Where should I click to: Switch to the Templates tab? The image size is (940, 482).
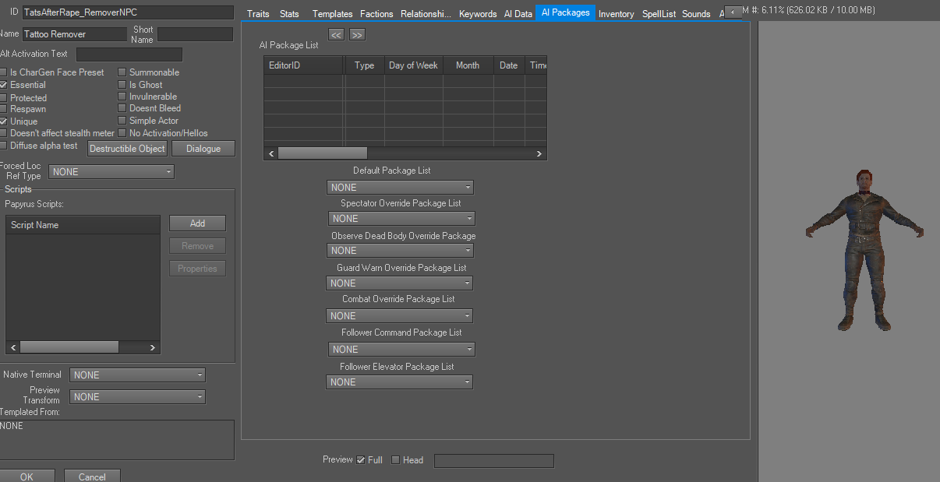point(332,14)
